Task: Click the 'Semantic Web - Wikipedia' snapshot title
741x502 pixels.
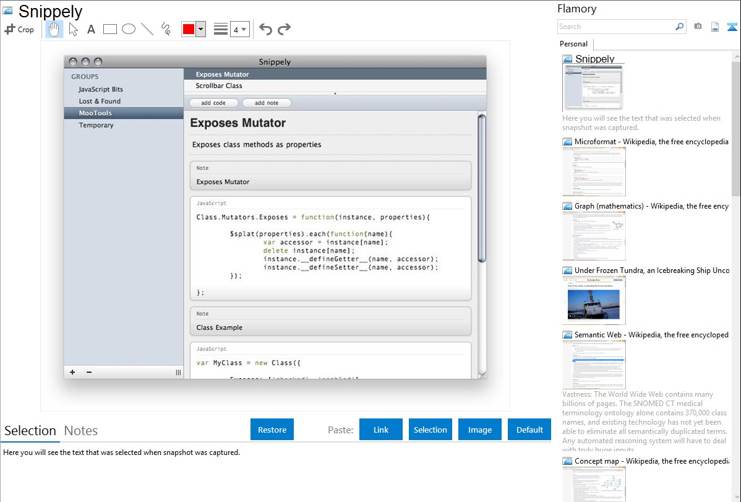Action: click(x=651, y=334)
